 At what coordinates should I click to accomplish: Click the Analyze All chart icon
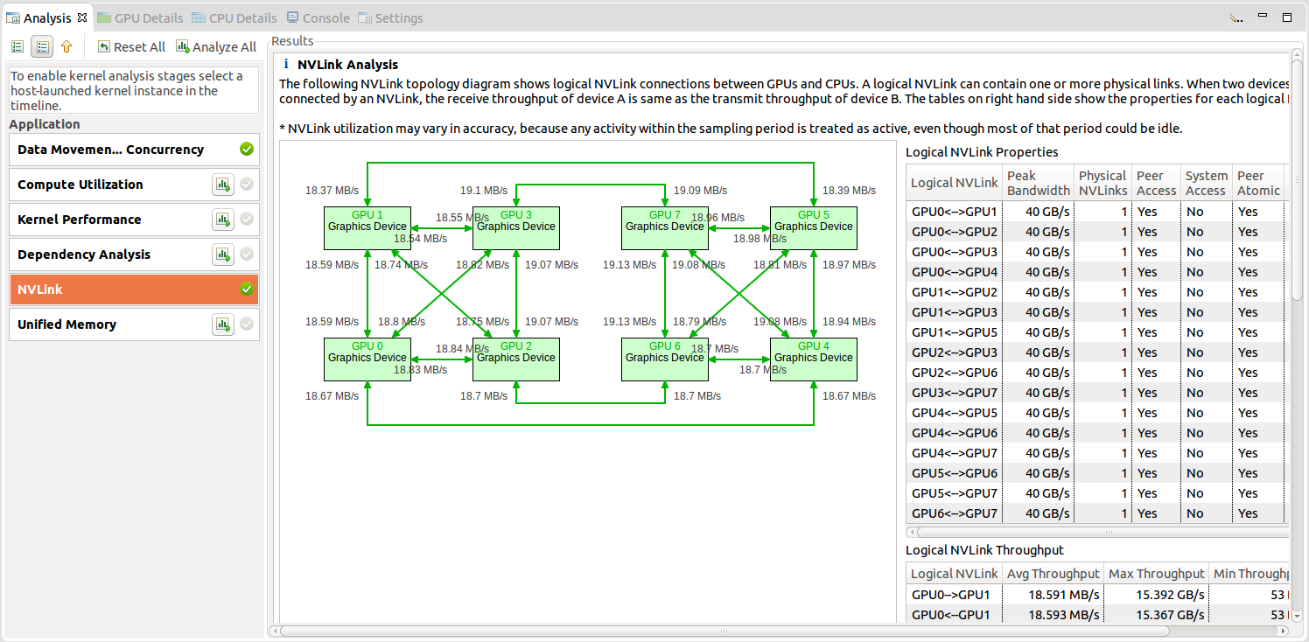click(181, 46)
